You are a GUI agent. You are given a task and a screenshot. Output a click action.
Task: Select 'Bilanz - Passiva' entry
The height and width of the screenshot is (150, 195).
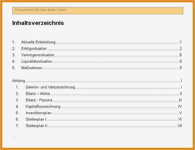point(39,100)
